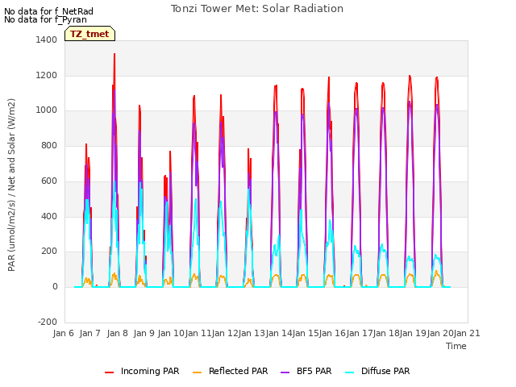516x387 pixels.
Task: Click the 200 y-axis tick label
Action: coord(49,252)
